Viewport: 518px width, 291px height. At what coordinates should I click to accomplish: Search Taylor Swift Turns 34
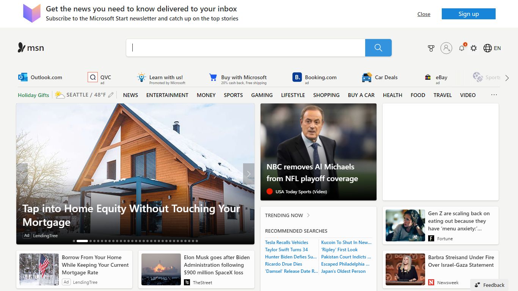286,250
